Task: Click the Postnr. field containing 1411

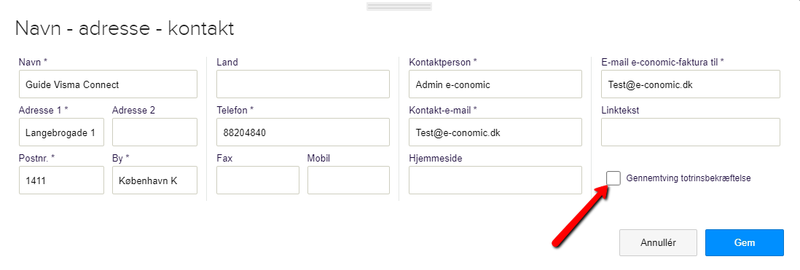Action: point(61,180)
